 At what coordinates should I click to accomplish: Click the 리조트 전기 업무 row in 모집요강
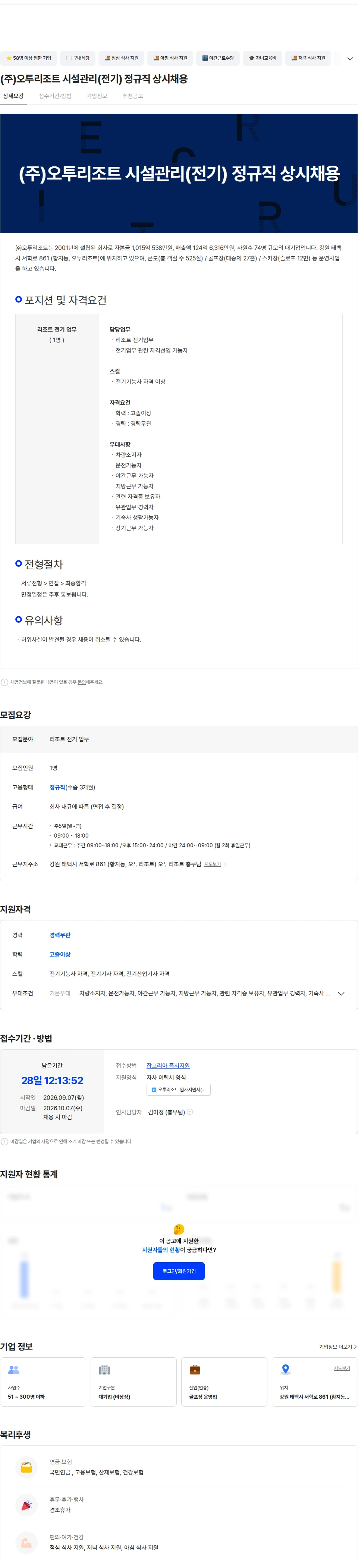pos(179,739)
